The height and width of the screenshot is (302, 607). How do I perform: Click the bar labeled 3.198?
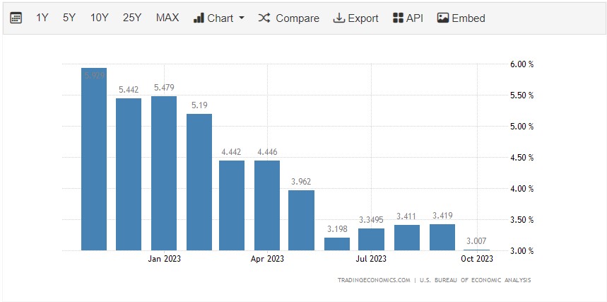click(x=337, y=244)
